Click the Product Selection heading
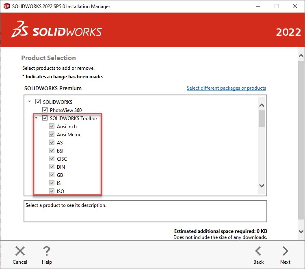 tap(48, 58)
